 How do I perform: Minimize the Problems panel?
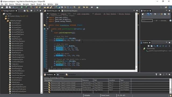pyautogui.click(x=167, y=74)
